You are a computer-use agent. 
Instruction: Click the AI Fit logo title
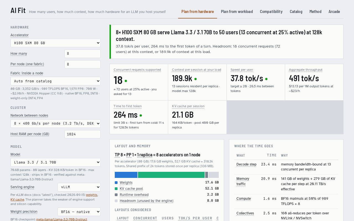[18, 11]
